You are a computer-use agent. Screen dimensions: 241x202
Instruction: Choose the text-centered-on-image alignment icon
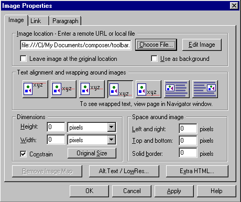pos(63,89)
